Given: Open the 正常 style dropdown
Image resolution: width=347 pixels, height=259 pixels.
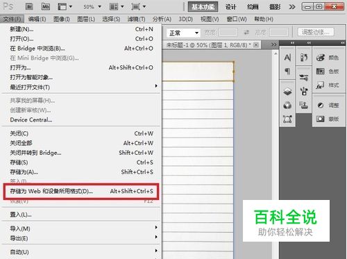Looking at the screenshot, I should [x=183, y=33].
